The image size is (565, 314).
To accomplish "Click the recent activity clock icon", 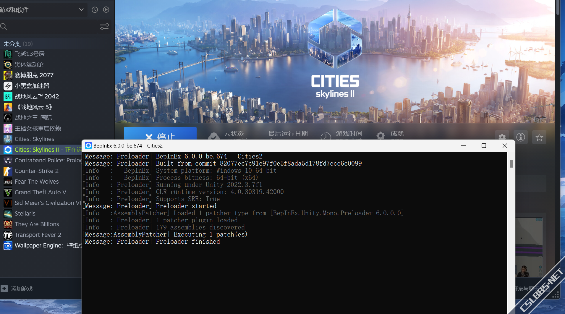I will tap(95, 10).
